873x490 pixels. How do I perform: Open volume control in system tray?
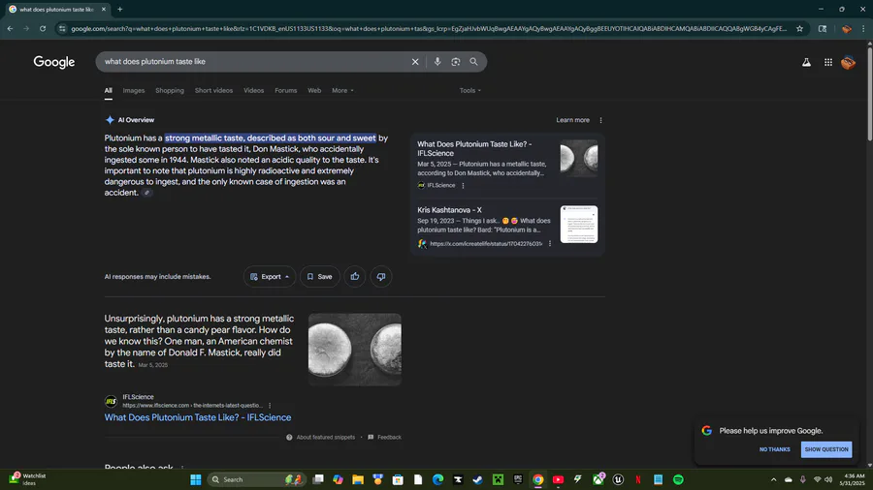[828, 479]
